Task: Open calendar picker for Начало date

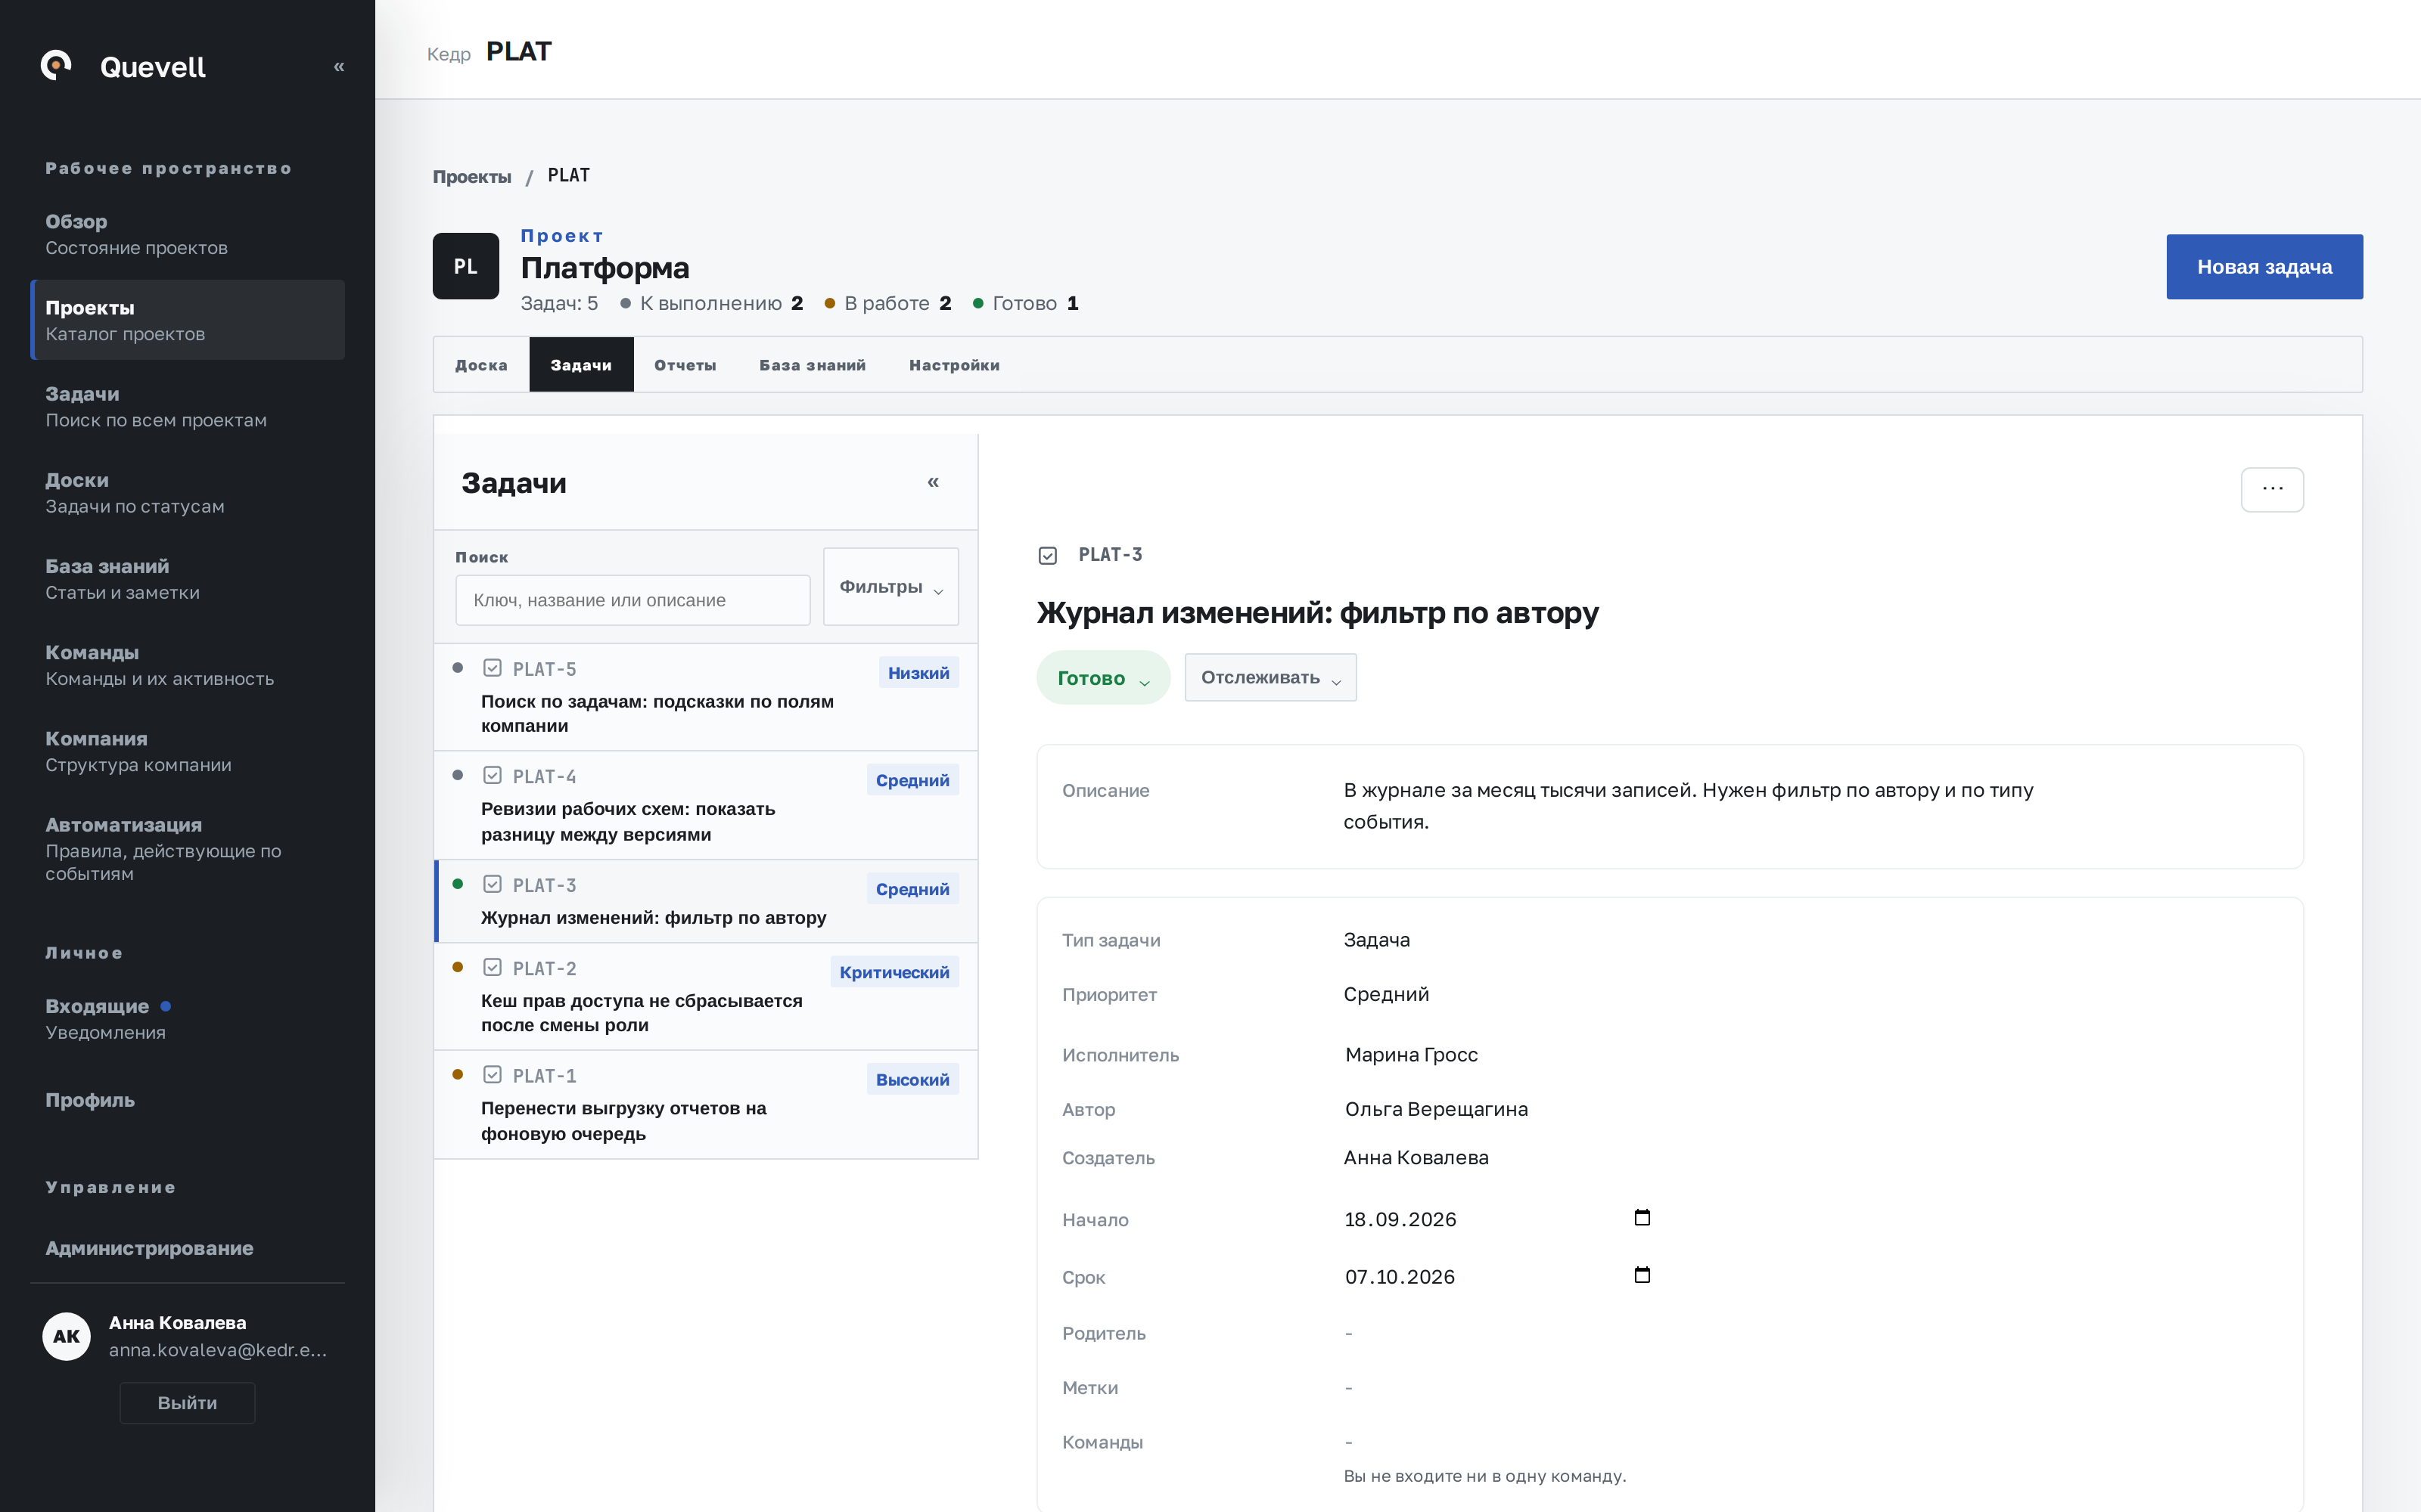Action: coord(1642,1217)
